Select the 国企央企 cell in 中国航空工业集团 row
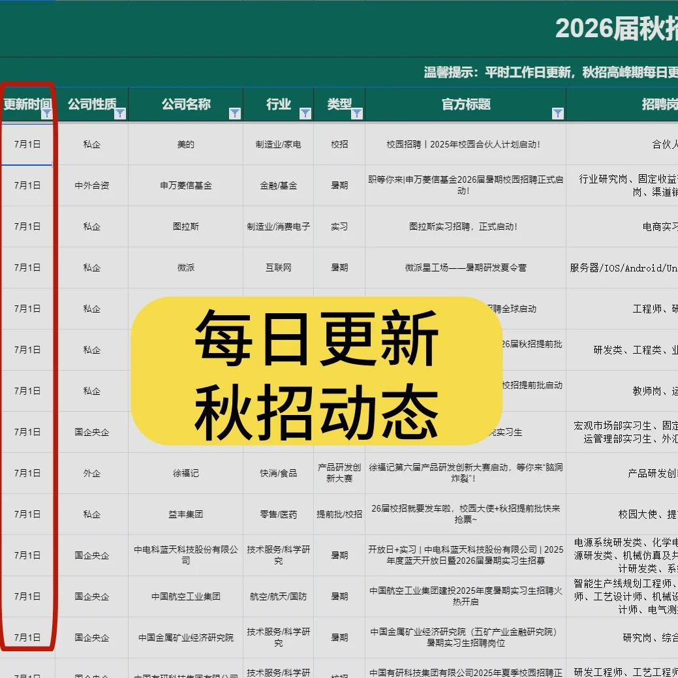Image resolution: width=678 pixels, height=678 pixels. 92,596
